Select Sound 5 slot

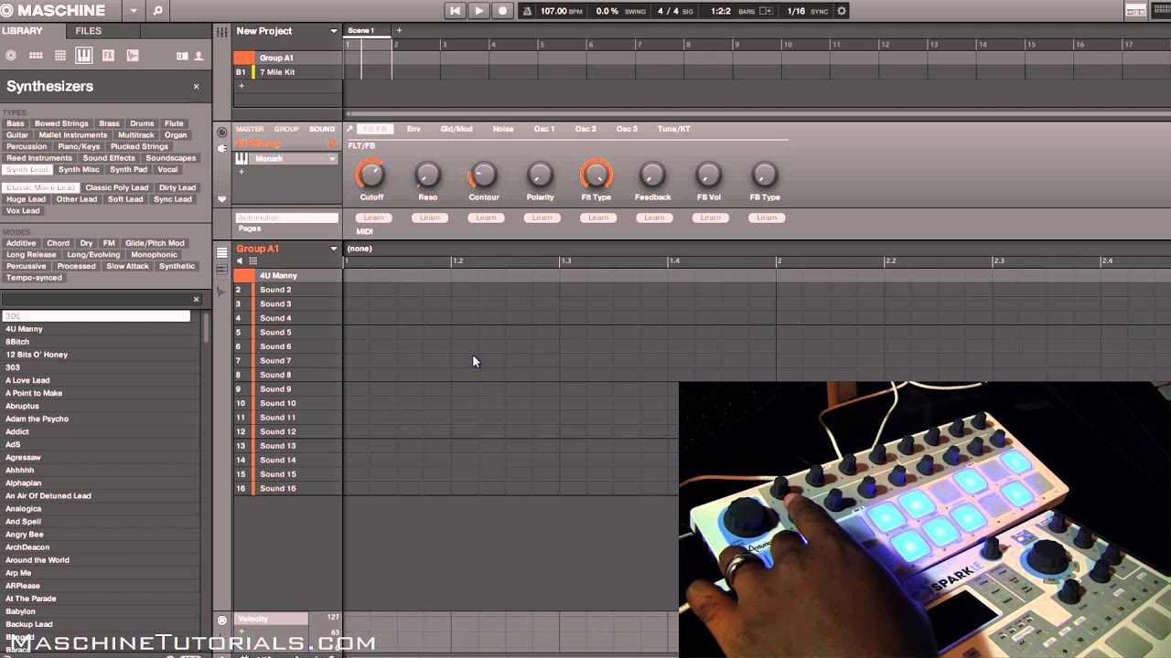click(x=288, y=333)
